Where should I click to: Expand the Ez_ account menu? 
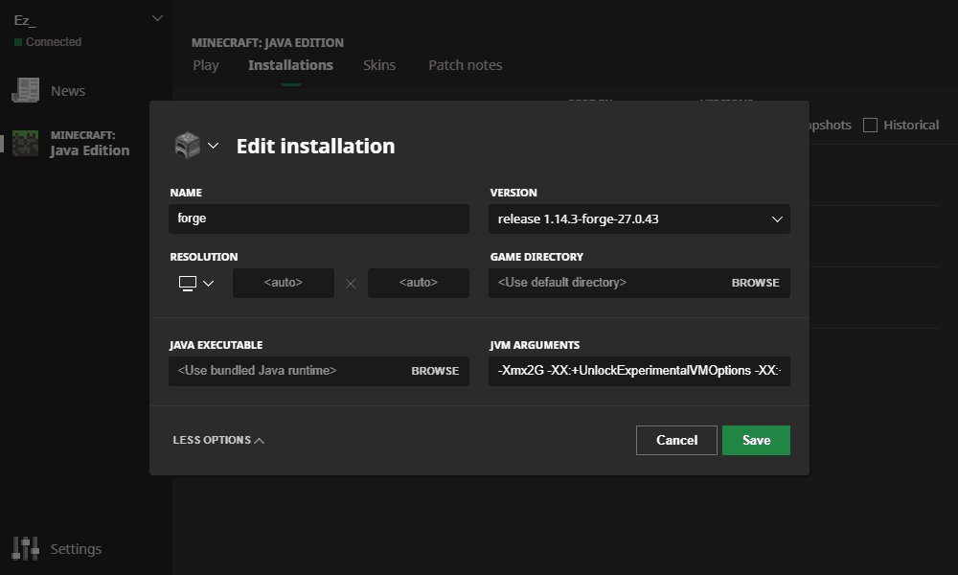coord(157,19)
